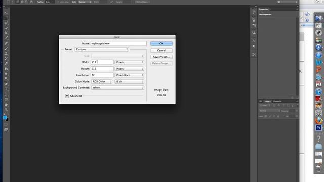Click the Width input field
The width and height of the screenshot is (324, 182).
pyautogui.click(x=102, y=62)
